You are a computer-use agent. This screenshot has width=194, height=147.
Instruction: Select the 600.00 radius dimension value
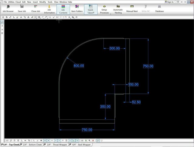tap(79, 66)
